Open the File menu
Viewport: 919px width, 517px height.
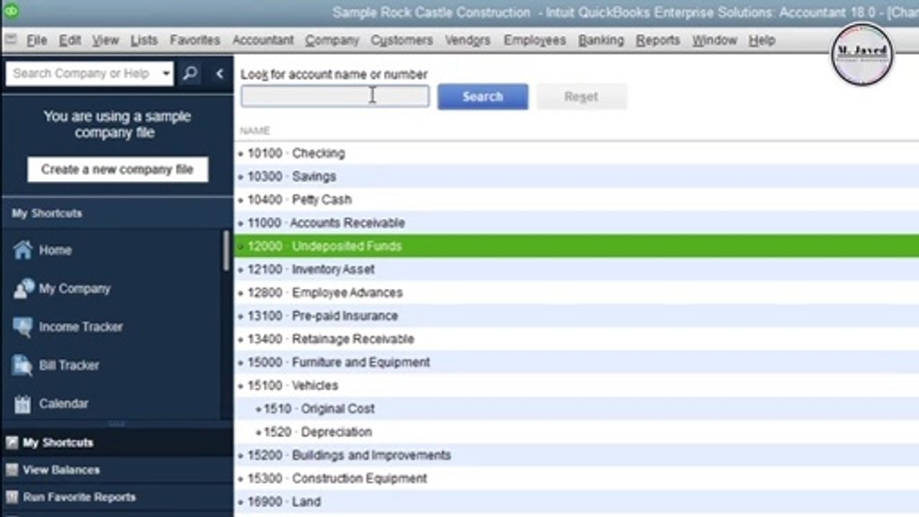(37, 40)
